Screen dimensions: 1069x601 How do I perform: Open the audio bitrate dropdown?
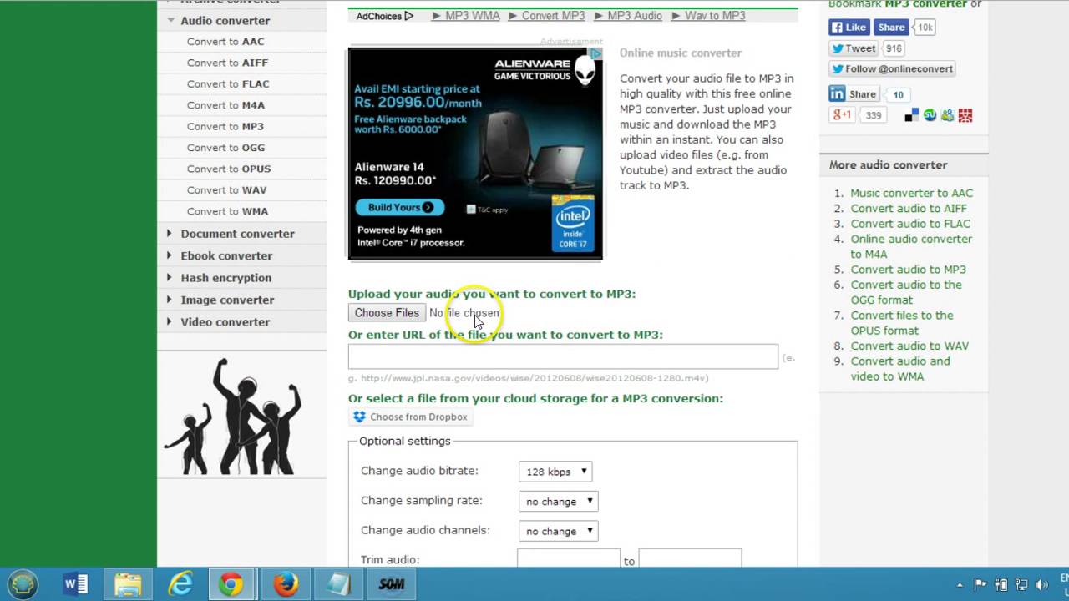click(555, 472)
